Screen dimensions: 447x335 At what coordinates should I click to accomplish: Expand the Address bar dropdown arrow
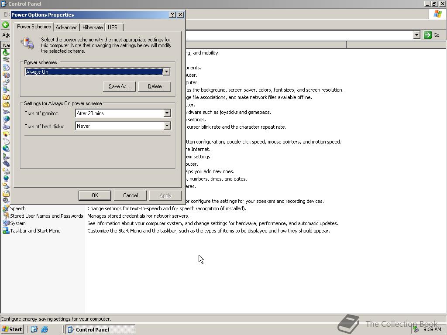(x=417, y=35)
